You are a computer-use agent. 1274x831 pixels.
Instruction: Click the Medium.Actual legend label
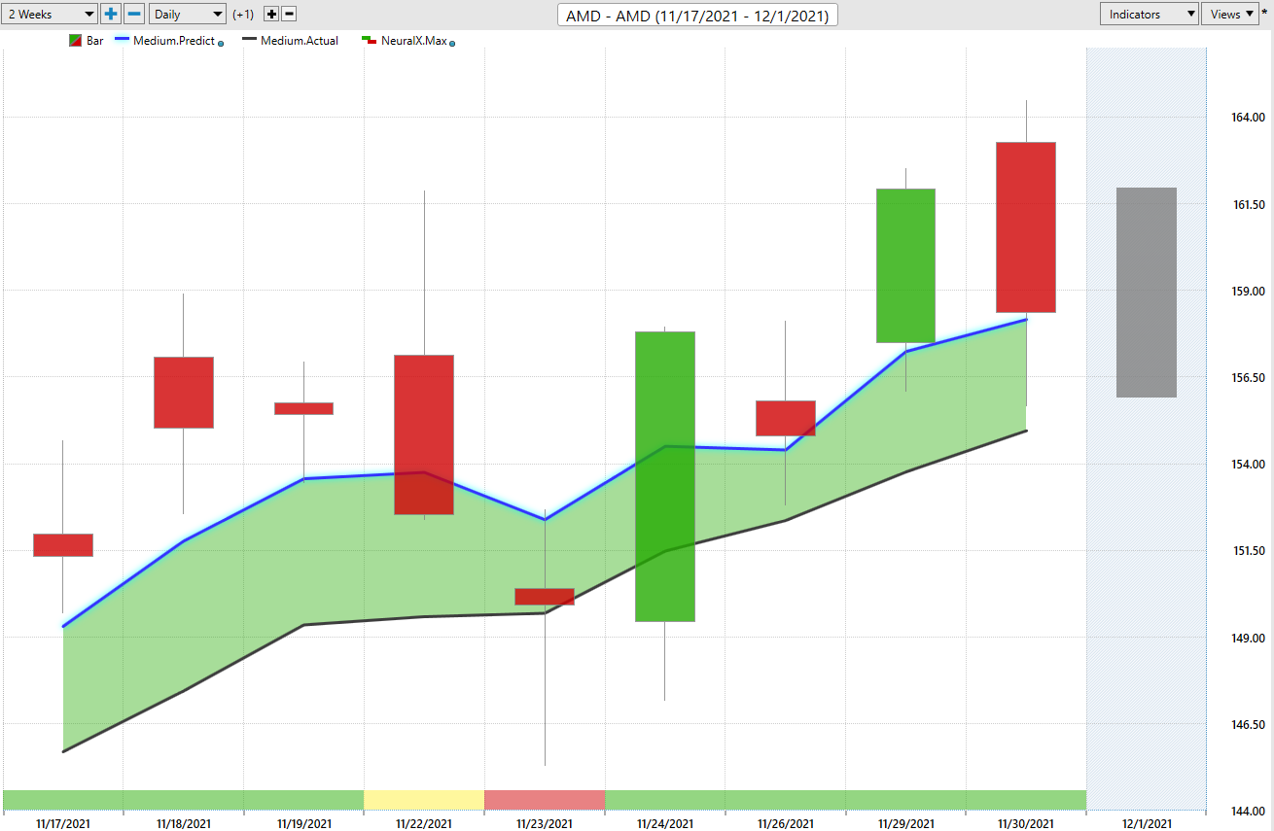click(x=300, y=41)
